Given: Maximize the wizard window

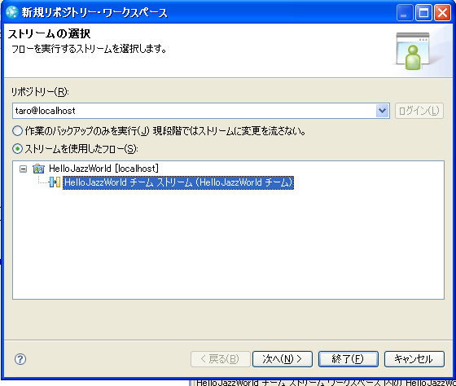Looking at the screenshot, I should pyautogui.click(x=423, y=13).
